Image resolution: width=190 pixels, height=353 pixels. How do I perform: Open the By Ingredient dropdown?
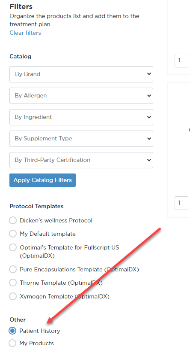pos(81,117)
